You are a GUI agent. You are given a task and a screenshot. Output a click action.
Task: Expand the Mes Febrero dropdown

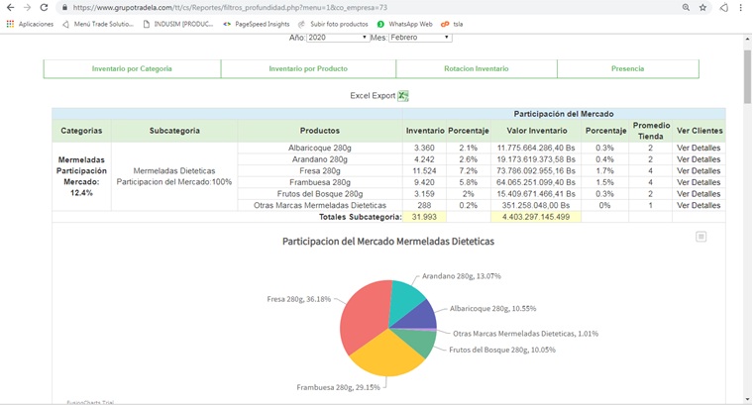420,38
